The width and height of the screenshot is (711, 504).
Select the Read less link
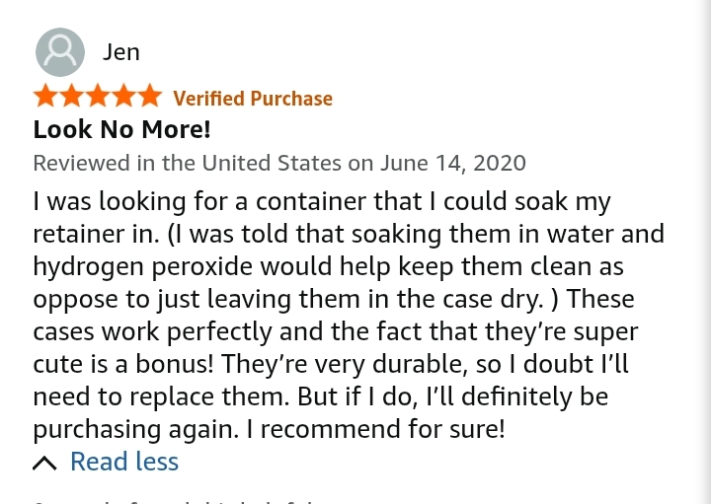point(124,462)
